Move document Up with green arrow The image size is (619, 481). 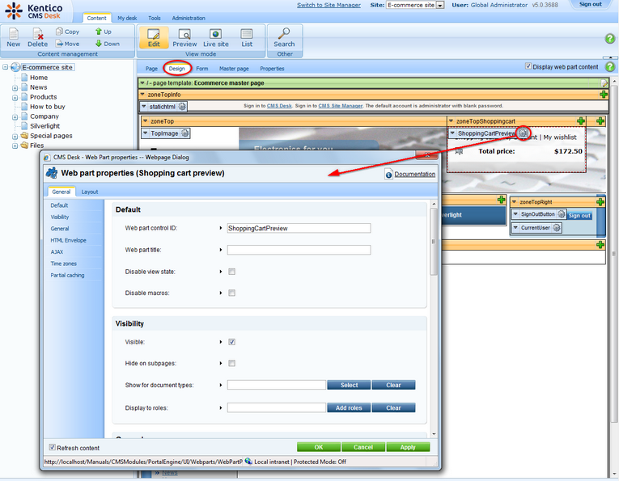[99, 32]
